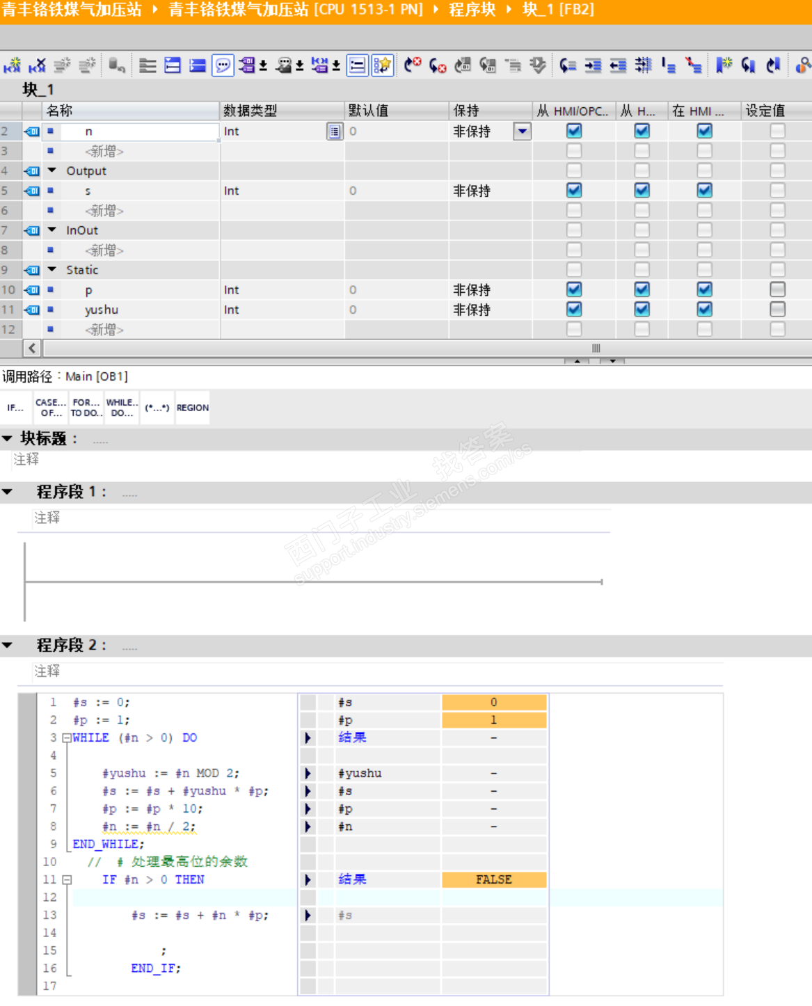Toggle writable from HMI checkbox for yushu
The image size is (812, 1006).
pos(642,309)
